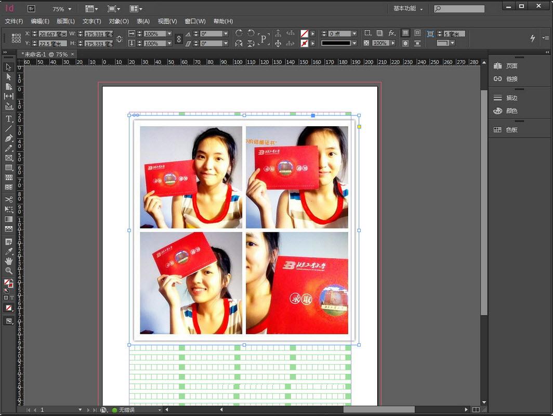Image resolution: width=553 pixels, height=416 pixels.
Task: Open the 页面 panel
Action: (x=511, y=65)
